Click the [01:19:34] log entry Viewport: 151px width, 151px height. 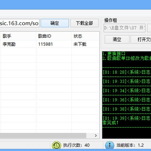127,91
